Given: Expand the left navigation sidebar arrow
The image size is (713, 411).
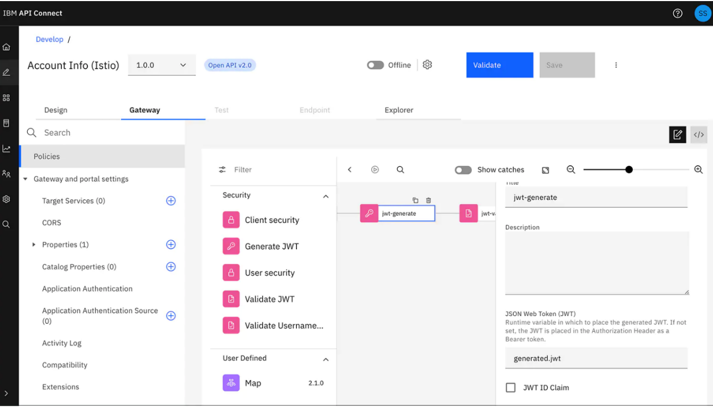Looking at the screenshot, I should [x=7, y=393].
